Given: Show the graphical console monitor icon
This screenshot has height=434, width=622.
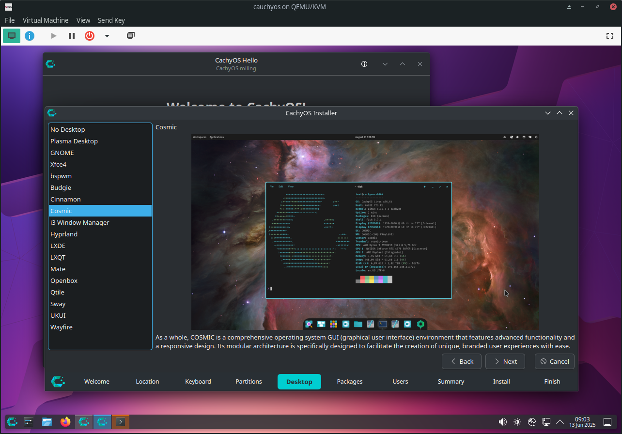Looking at the screenshot, I should pyautogui.click(x=12, y=36).
